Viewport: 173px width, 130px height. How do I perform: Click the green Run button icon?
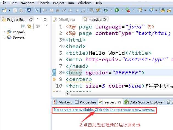117,10
